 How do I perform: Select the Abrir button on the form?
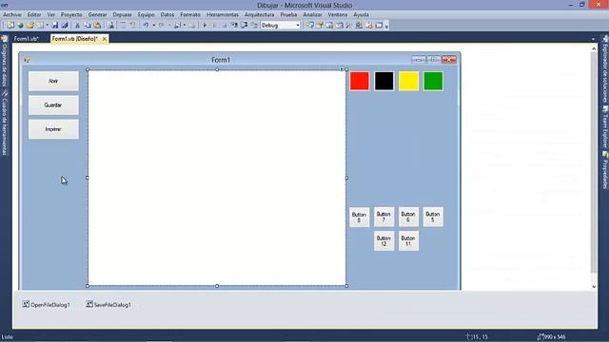pos(53,81)
